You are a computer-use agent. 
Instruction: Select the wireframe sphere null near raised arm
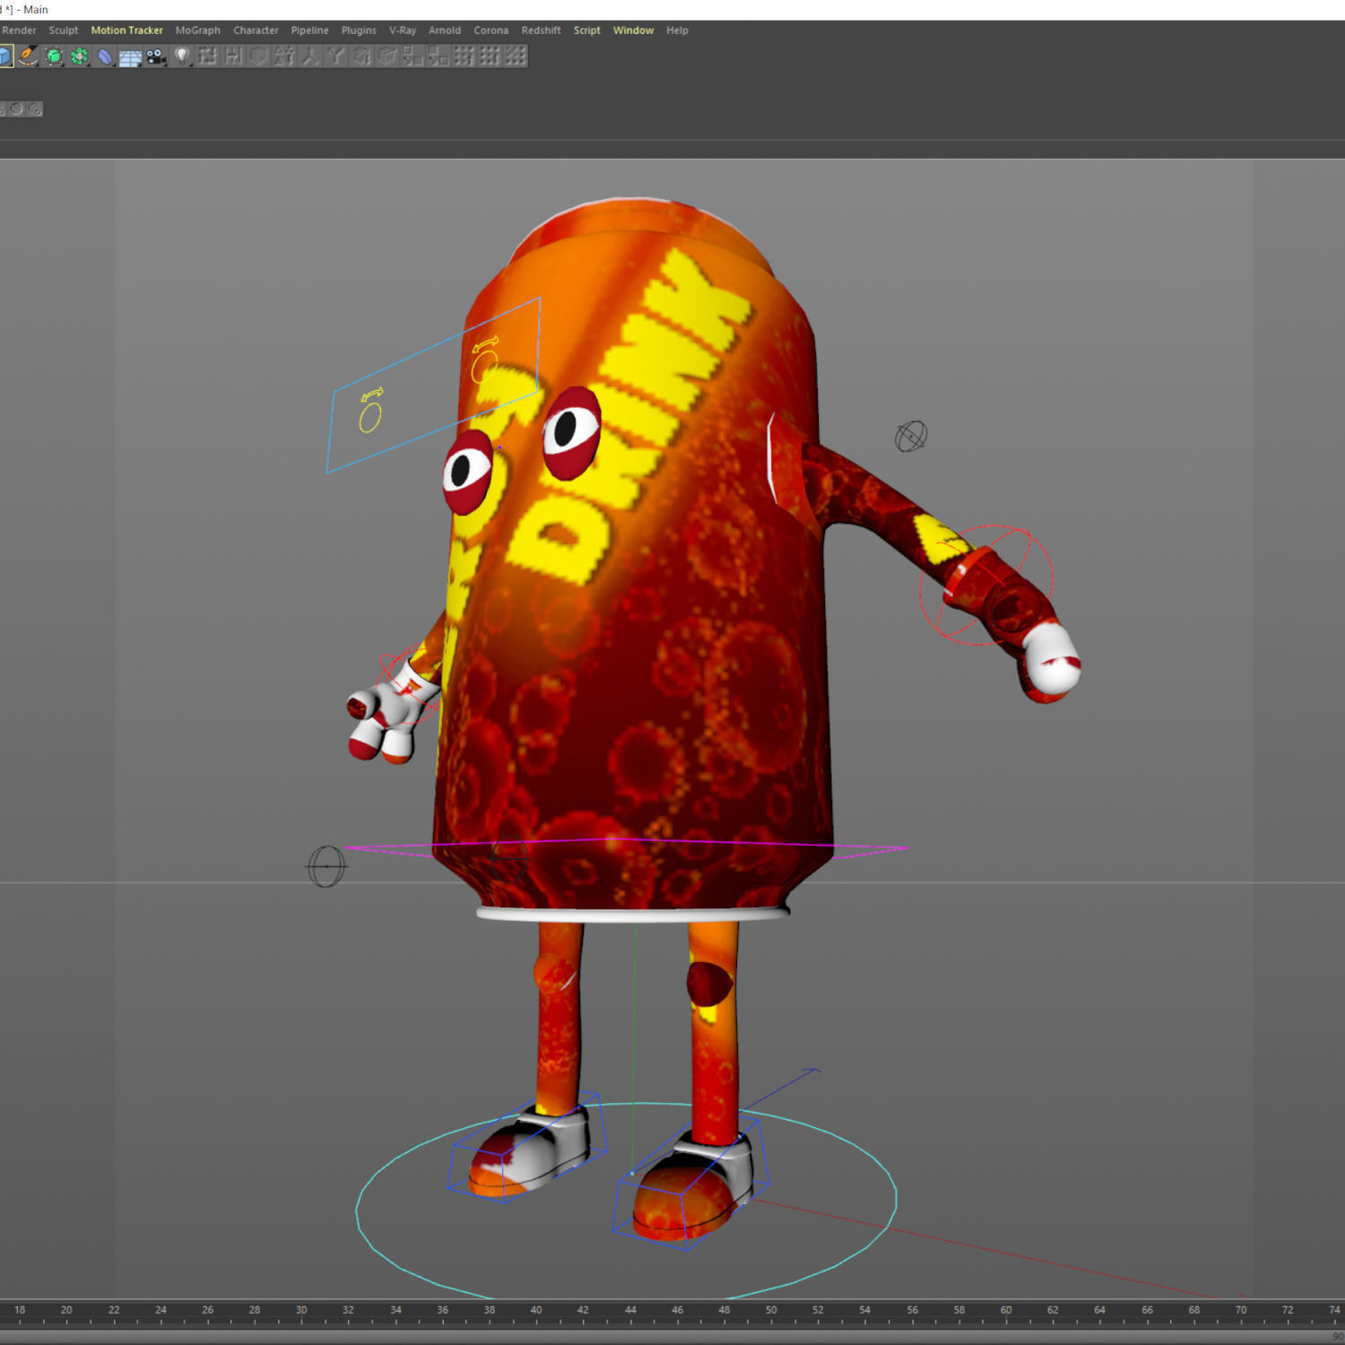tap(911, 437)
